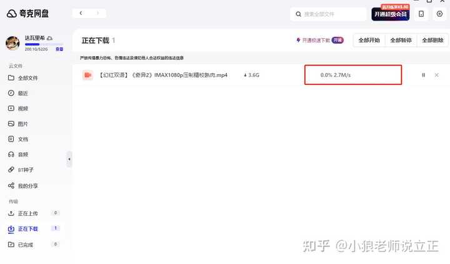Enable 开通极速下载 speed boost
This screenshot has height=264, width=450.
click(320, 40)
